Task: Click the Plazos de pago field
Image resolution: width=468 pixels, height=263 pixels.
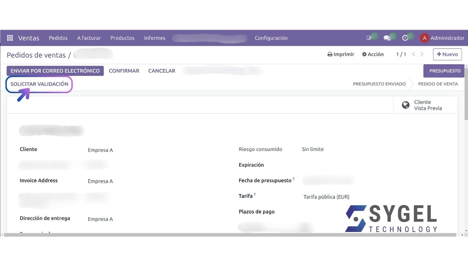Action: [257, 212]
